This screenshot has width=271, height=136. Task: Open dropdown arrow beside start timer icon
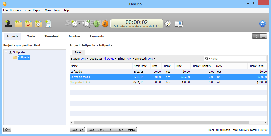[x=80, y=23]
